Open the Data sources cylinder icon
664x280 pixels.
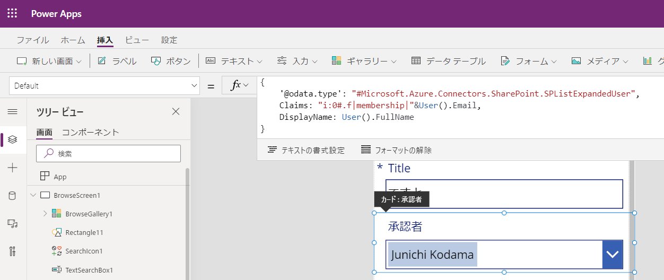pyautogui.click(x=13, y=196)
